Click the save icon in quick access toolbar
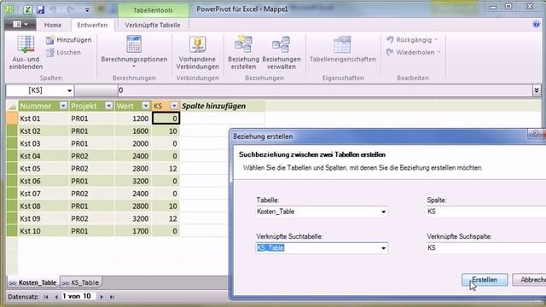Screen dimensions: 546x307 pyautogui.click(x=40, y=9)
